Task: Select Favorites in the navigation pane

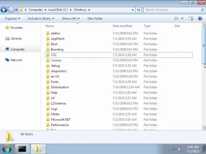Action: click(x=16, y=28)
